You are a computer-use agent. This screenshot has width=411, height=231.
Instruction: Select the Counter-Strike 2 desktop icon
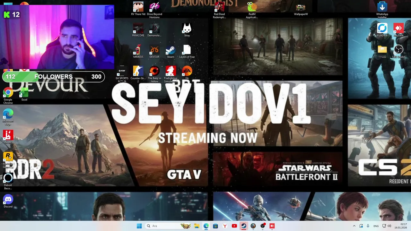tap(138, 74)
